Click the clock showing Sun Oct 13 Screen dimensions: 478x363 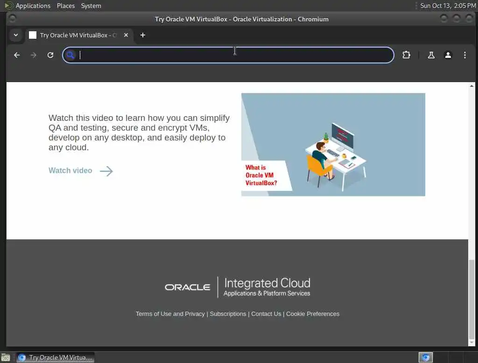click(448, 6)
